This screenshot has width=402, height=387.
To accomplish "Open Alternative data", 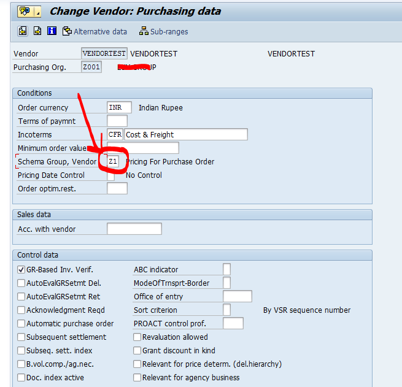I will [95, 31].
